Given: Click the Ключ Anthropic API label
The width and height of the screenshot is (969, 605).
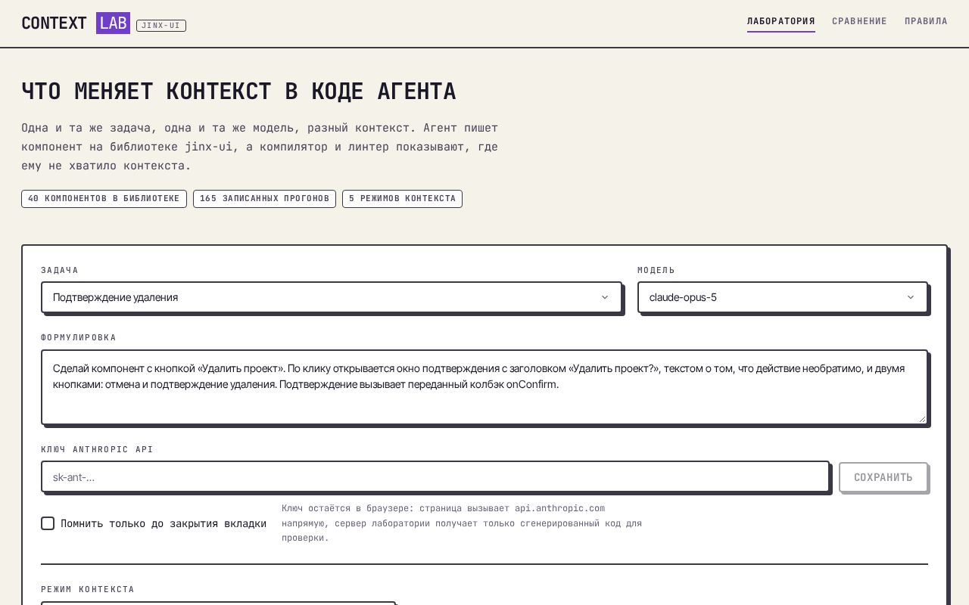Looking at the screenshot, I should point(97,449).
